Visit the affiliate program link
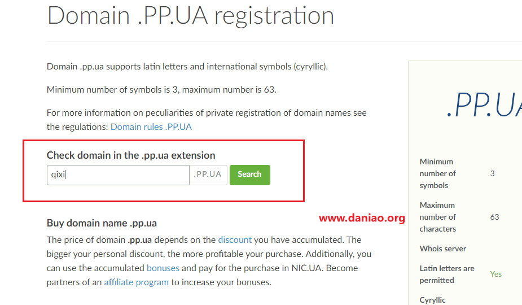 point(136,282)
